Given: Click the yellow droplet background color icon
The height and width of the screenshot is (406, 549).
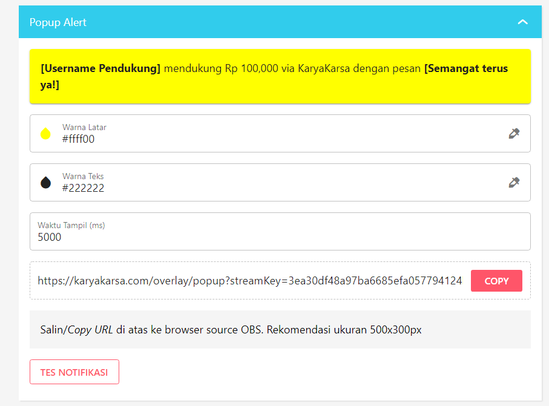Looking at the screenshot, I should coord(45,134).
